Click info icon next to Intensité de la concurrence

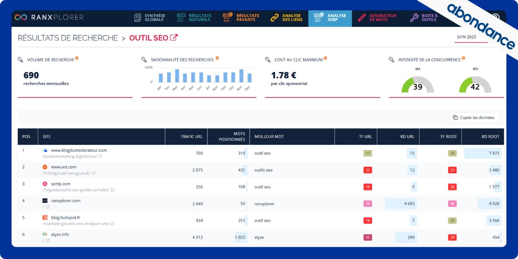(463, 58)
